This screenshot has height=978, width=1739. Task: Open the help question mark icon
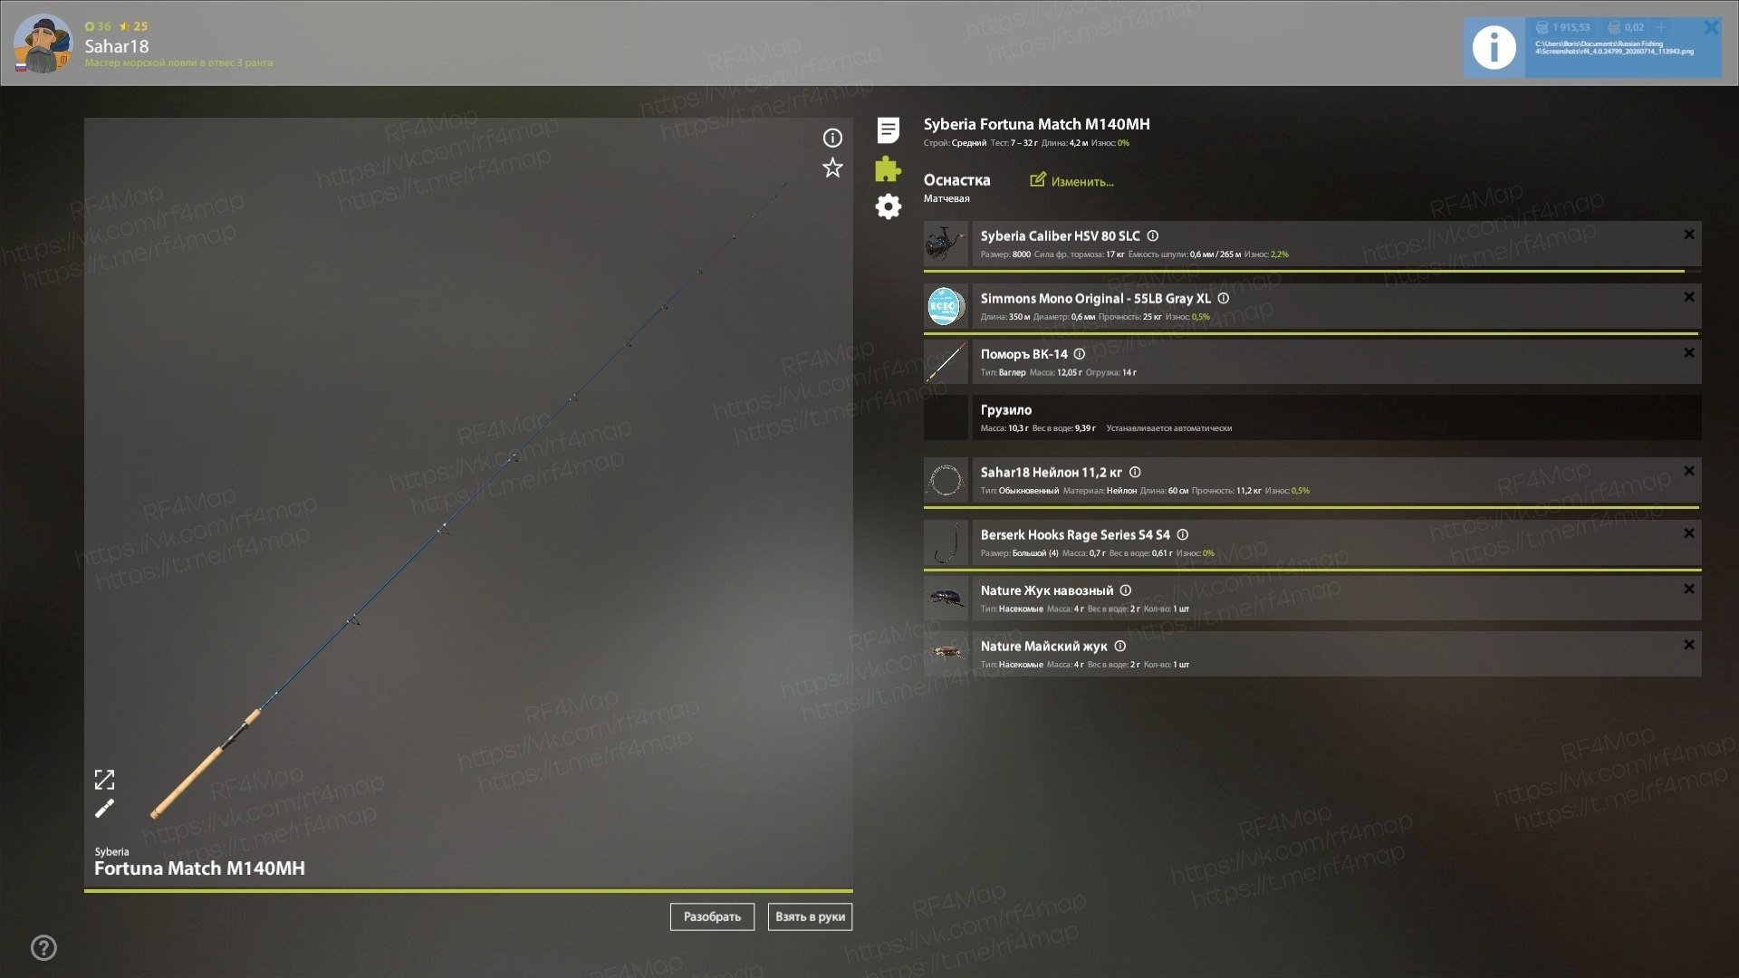(43, 948)
